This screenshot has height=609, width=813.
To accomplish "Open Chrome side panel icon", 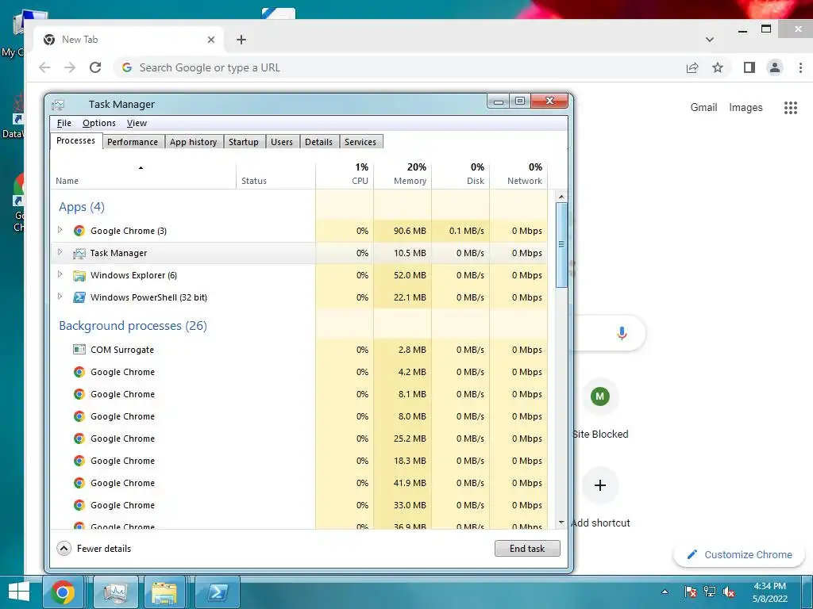I will 749,67.
